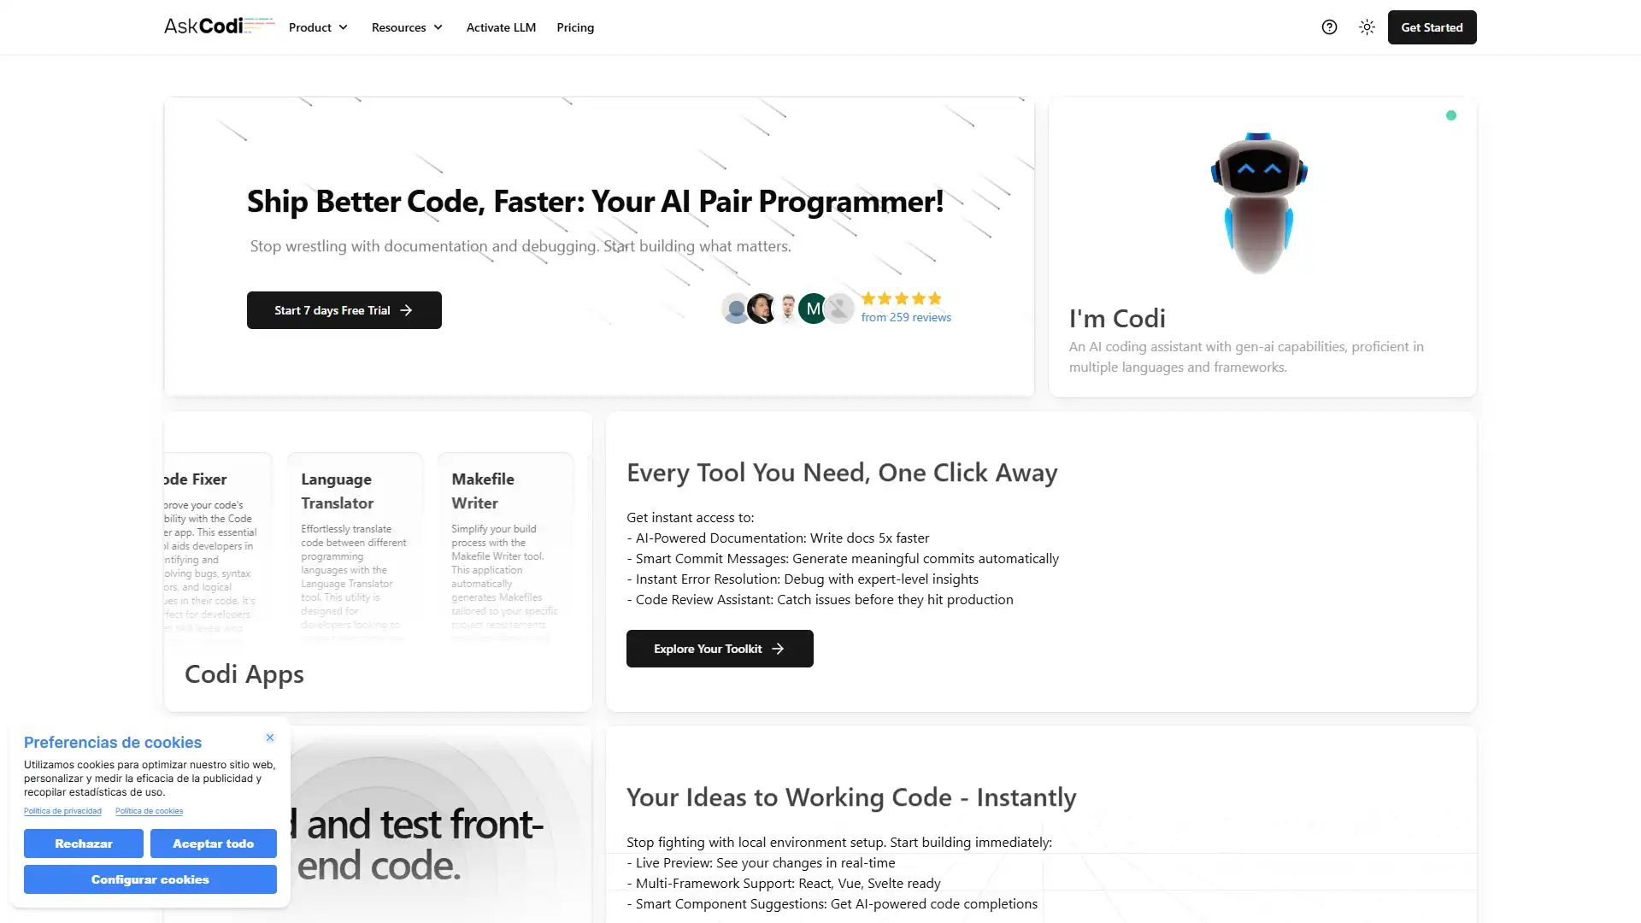Click the green online status dot

(1450, 115)
